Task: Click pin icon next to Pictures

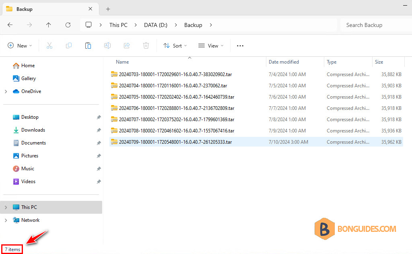Action: click(x=99, y=156)
